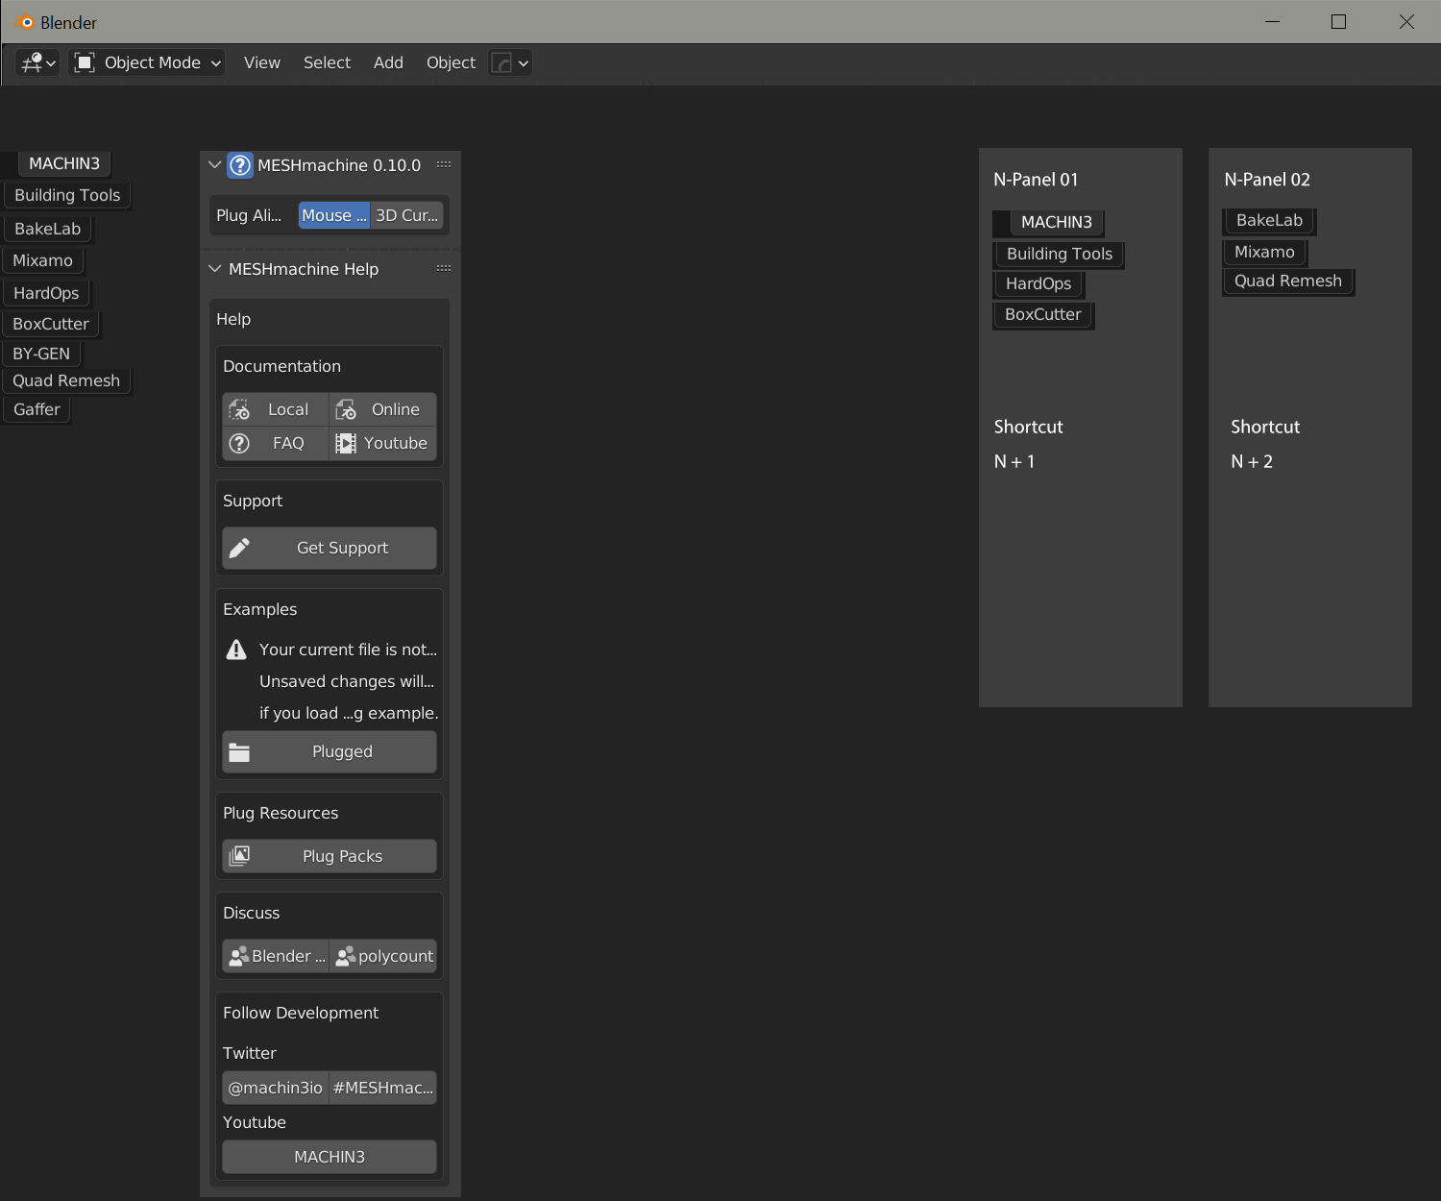Open the Add menu
This screenshot has width=1441, height=1201.
(x=388, y=62)
